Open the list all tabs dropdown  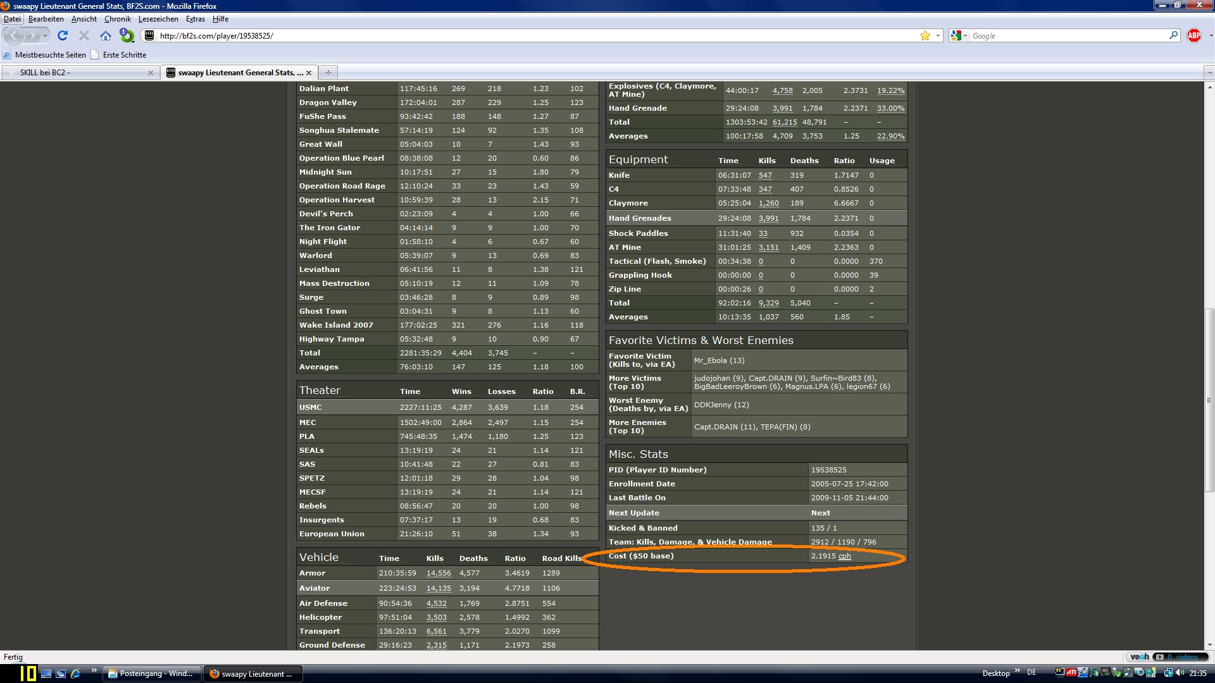(x=1209, y=73)
